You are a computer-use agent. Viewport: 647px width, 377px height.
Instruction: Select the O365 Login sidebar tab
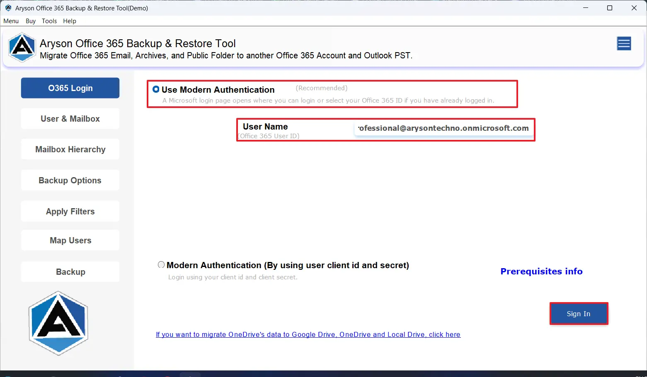[70, 88]
